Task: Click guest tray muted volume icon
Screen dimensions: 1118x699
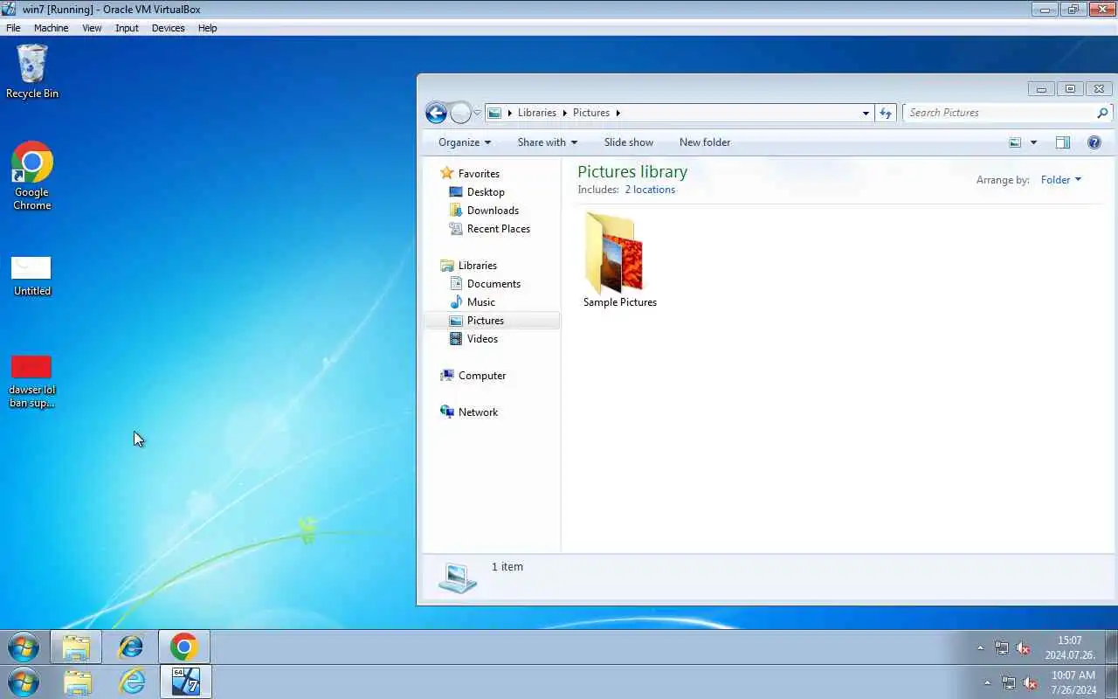Action: click(x=1023, y=648)
